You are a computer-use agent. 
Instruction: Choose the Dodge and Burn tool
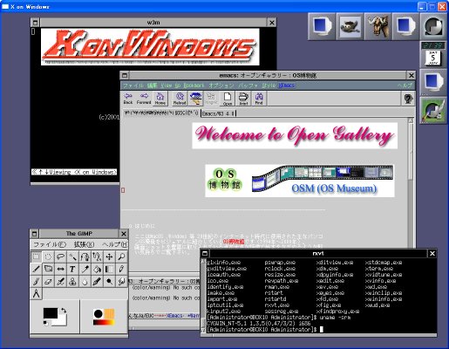pyautogui.click(x=109, y=281)
